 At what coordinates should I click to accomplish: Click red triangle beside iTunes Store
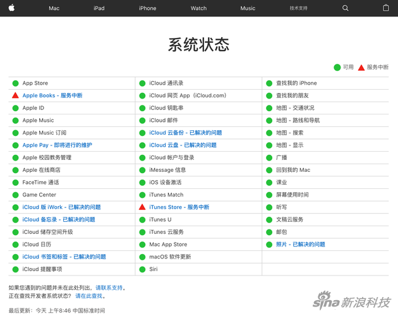pos(142,207)
